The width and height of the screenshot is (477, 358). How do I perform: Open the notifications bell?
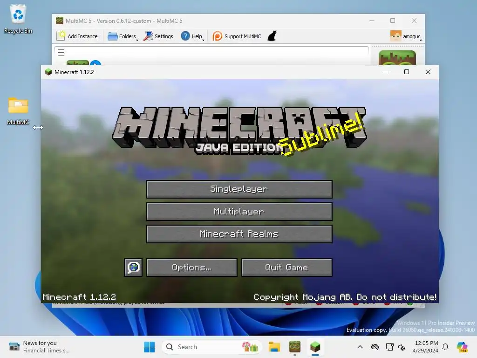pos(445,347)
